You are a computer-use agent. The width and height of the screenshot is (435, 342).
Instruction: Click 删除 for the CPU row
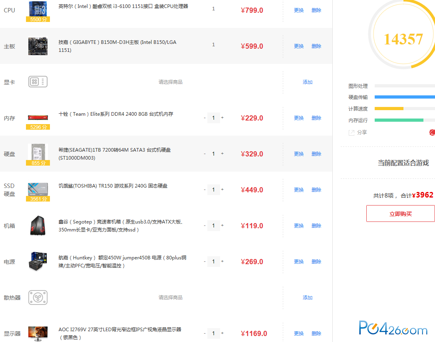(316, 10)
